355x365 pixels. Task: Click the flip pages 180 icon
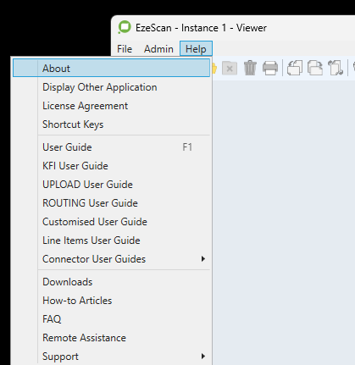coord(336,68)
